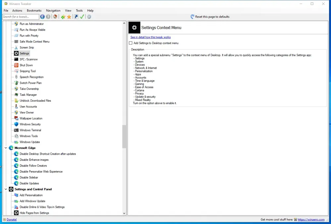This screenshot has height=224, width=331.
Task: Click the Donate! link
Action: (x=12, y=220)
